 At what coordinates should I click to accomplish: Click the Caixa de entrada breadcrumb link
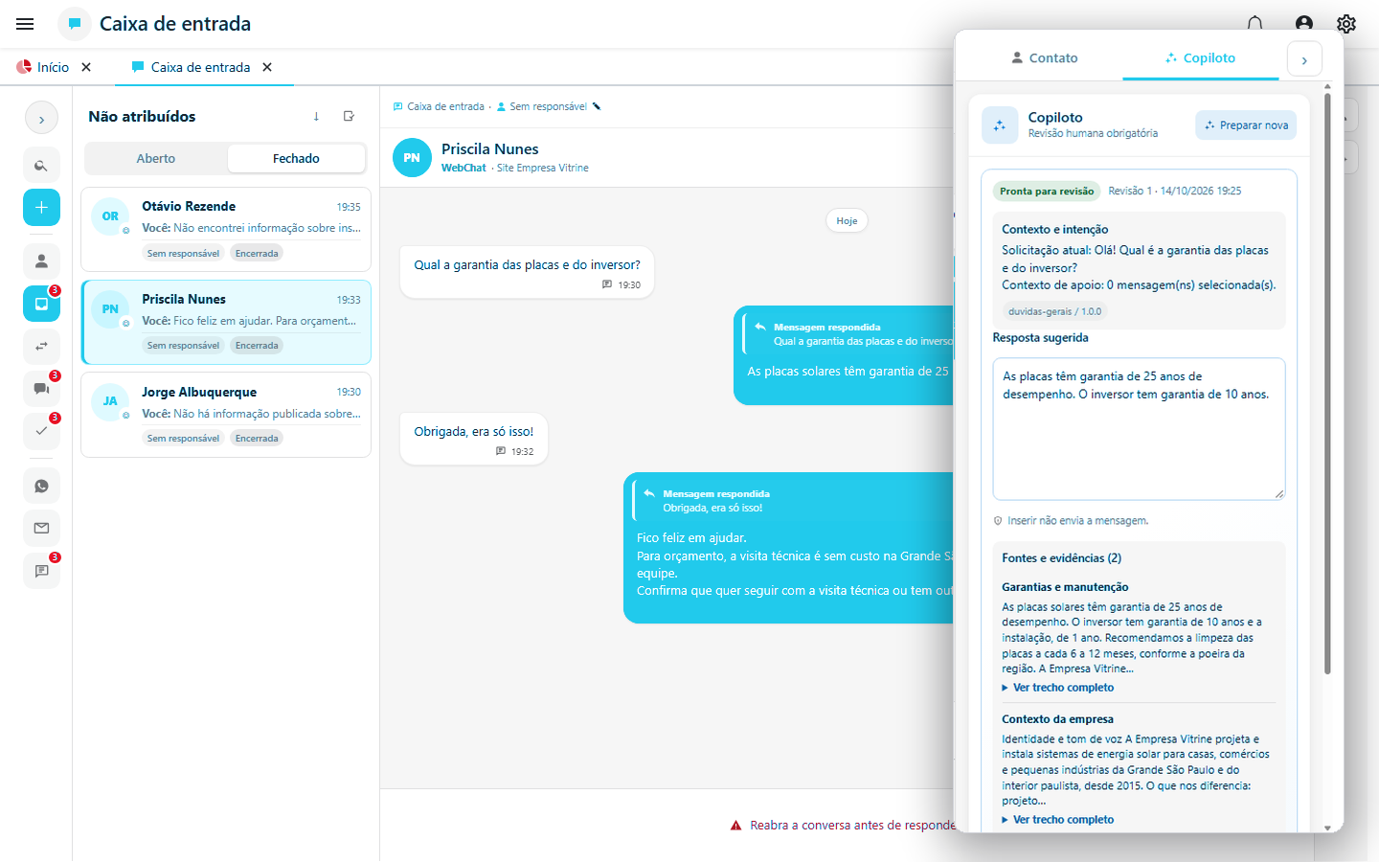click(439, 106)
